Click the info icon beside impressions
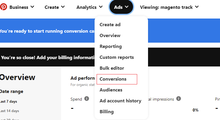 (178, 99)
